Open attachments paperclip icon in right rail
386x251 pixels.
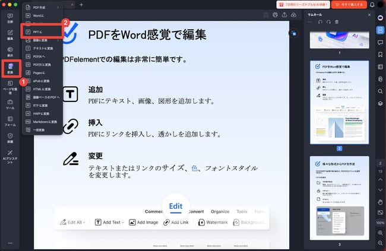coord(380,79)
